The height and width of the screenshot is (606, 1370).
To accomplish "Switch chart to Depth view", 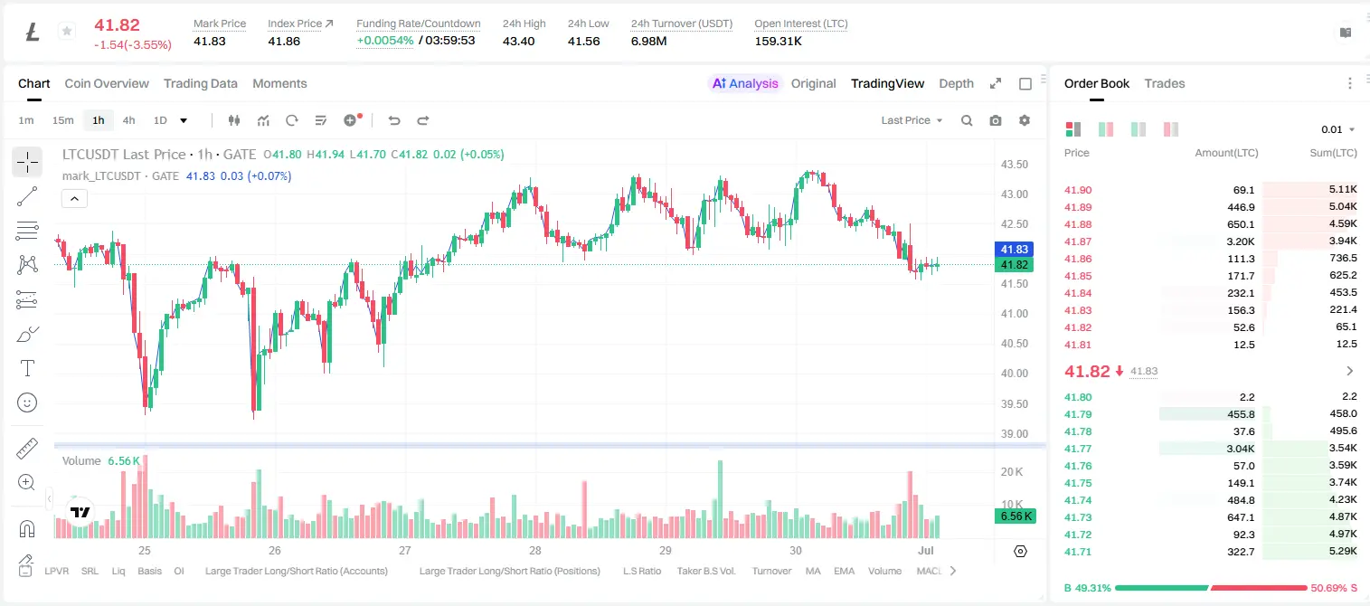I will pyautogui.click(x=956, y=83).
